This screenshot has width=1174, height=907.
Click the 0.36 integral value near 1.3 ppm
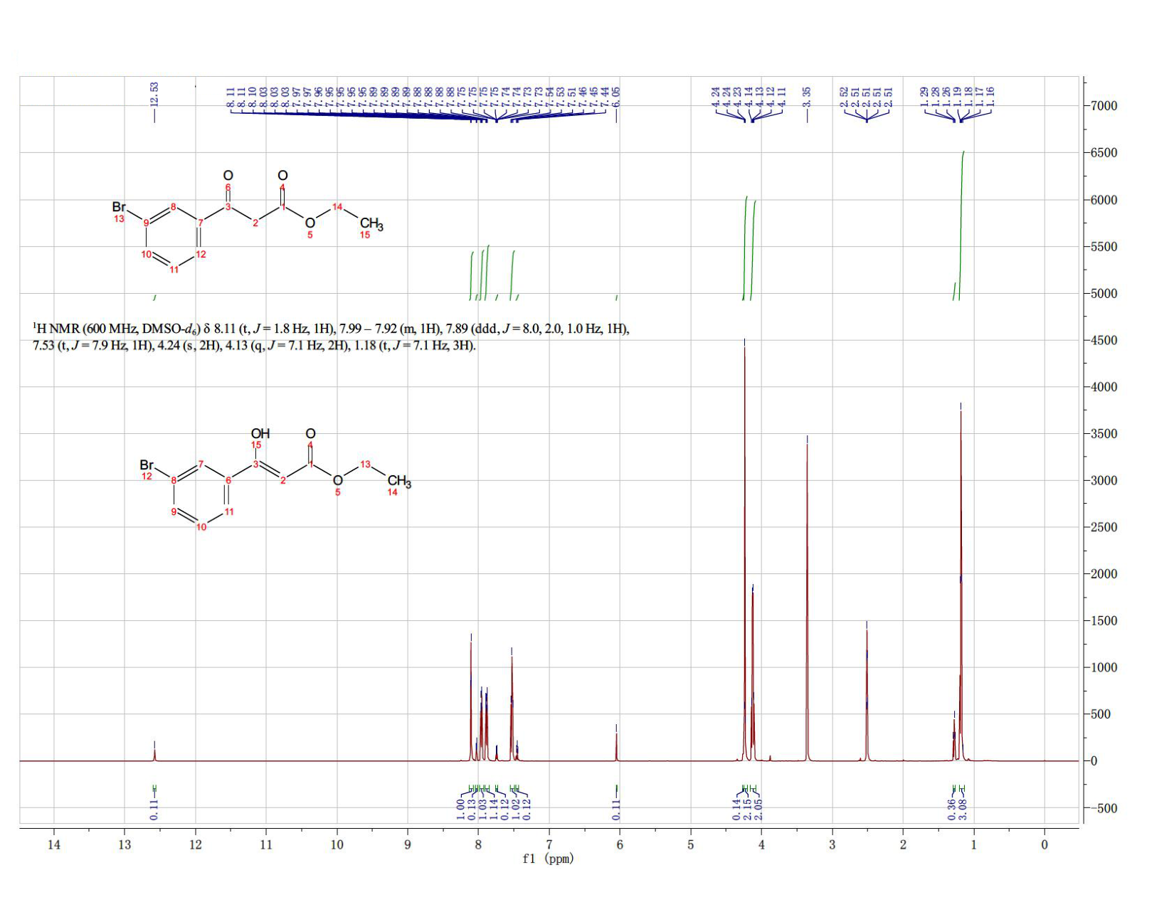click(x=952, y=809)
